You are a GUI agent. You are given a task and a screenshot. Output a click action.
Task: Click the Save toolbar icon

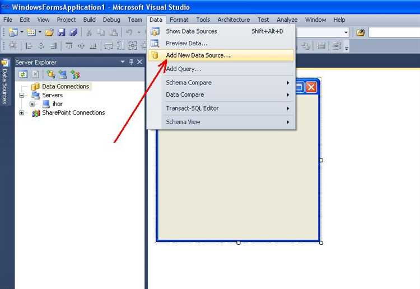61,32
